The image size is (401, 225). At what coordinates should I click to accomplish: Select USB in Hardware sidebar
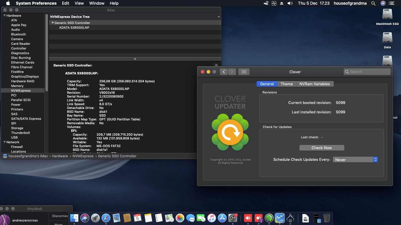14,137
